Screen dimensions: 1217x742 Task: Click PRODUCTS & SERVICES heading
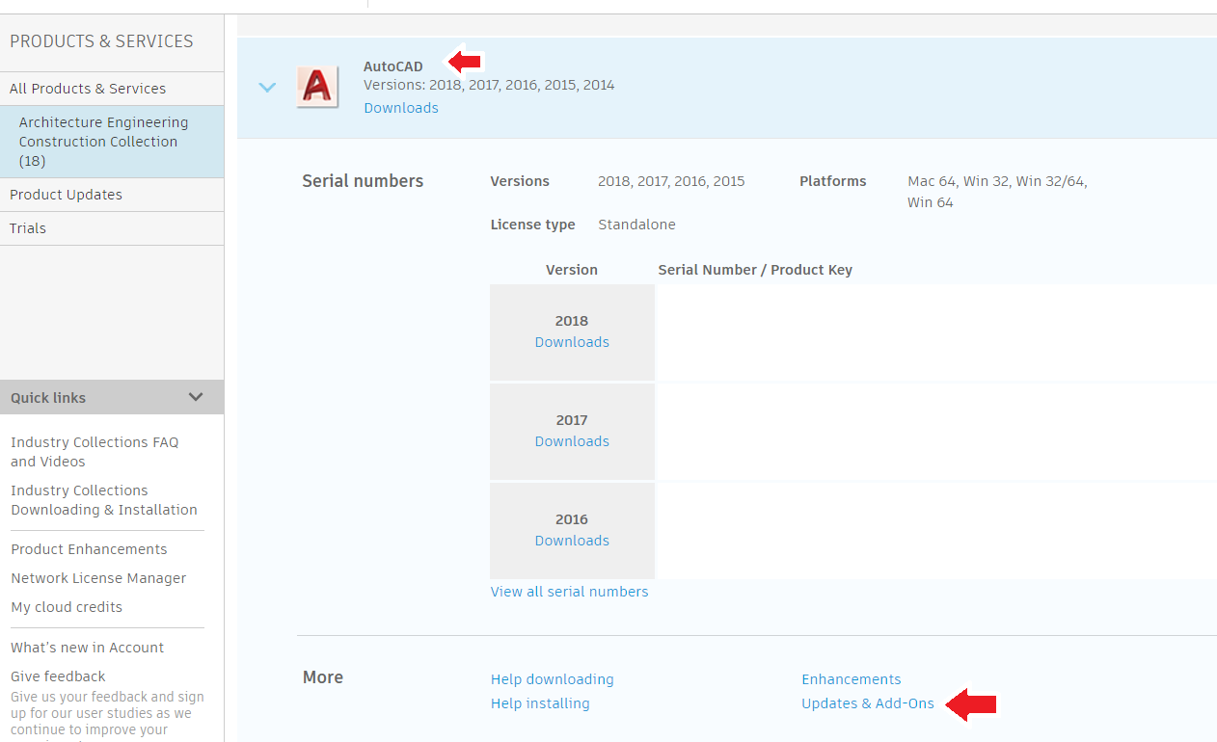pyautogui.click(x=101, y=41)
